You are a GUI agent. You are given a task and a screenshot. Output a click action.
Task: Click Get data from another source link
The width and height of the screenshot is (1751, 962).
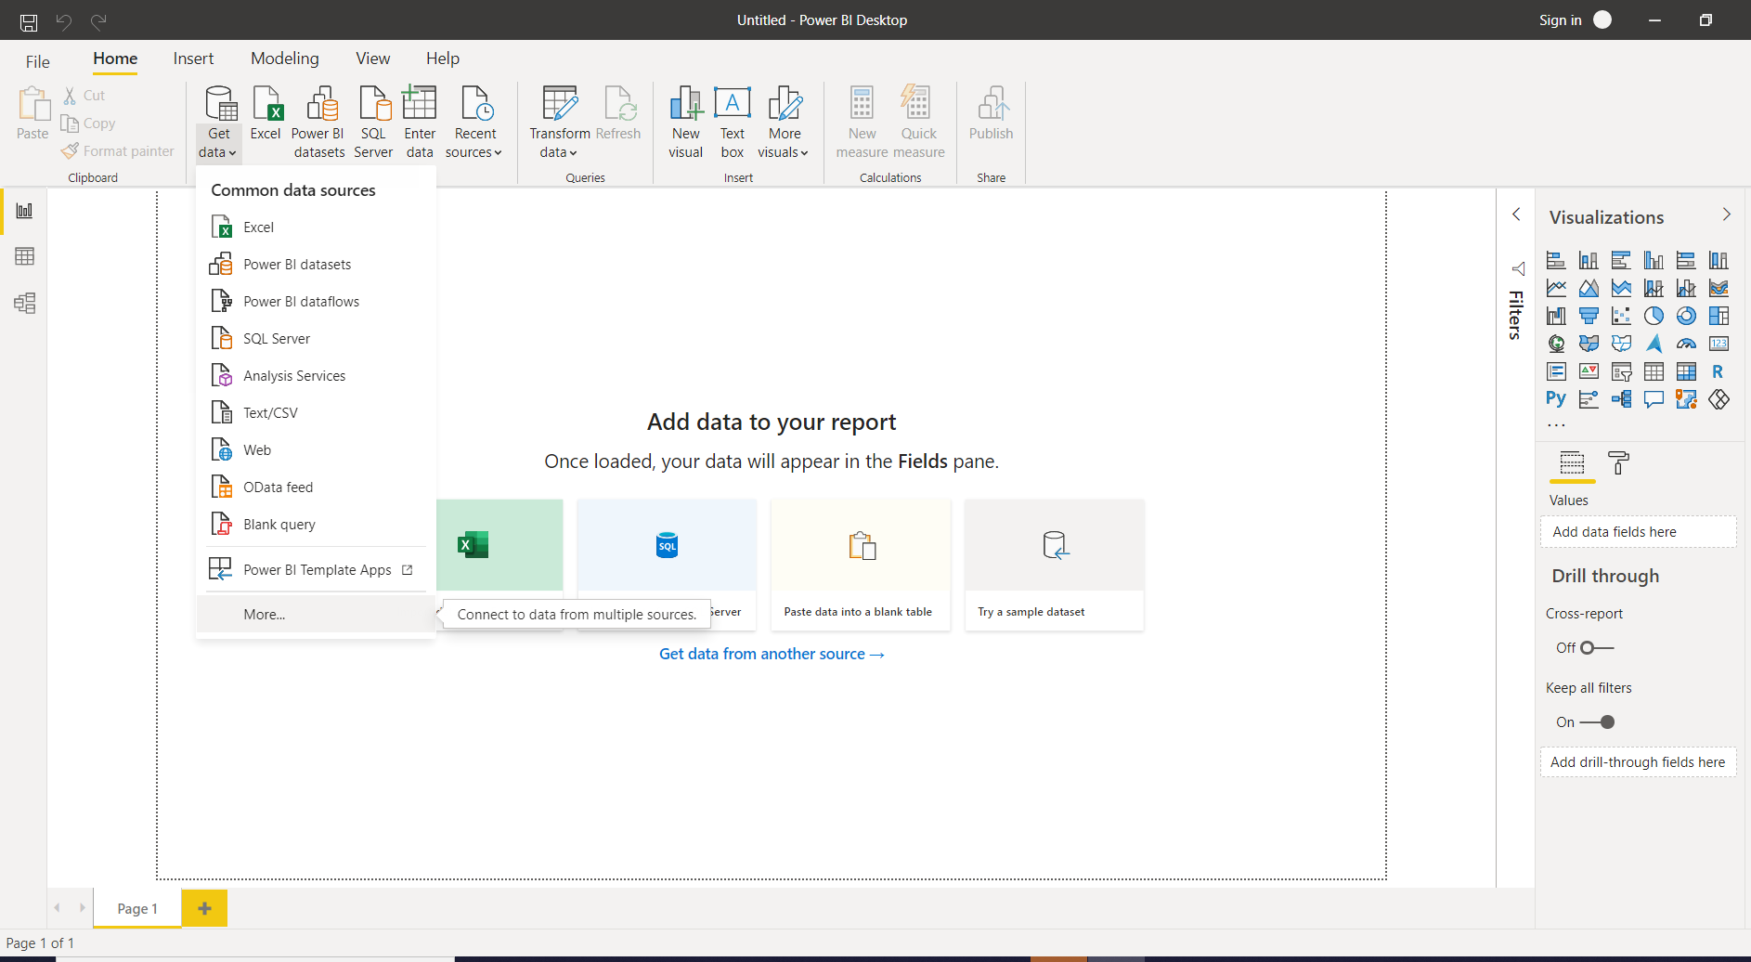771,655
